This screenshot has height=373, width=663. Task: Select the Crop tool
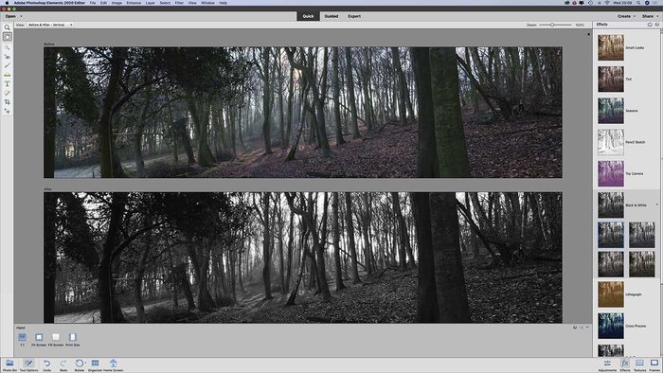pos(8,102)
